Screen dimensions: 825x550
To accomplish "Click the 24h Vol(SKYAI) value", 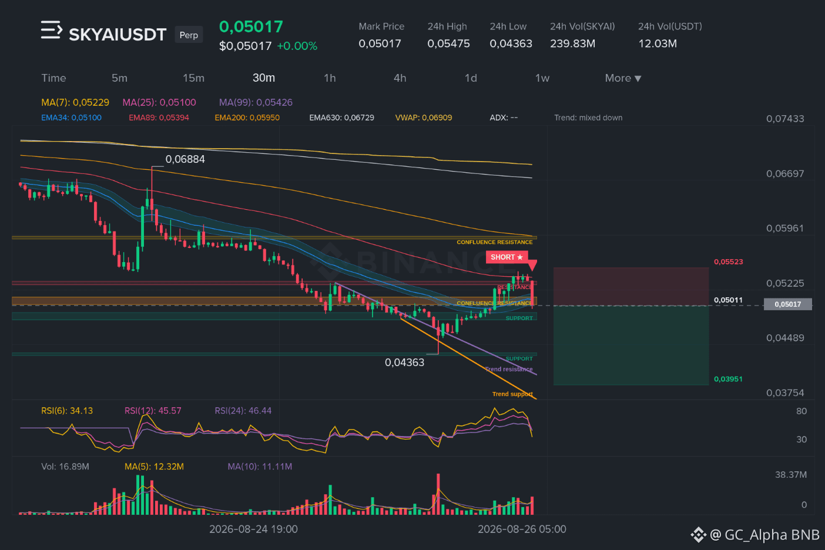I will [x=572, y=43].
